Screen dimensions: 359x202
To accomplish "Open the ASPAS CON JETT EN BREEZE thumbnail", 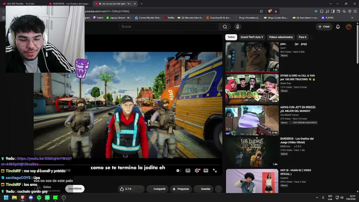I will point(252,120).
